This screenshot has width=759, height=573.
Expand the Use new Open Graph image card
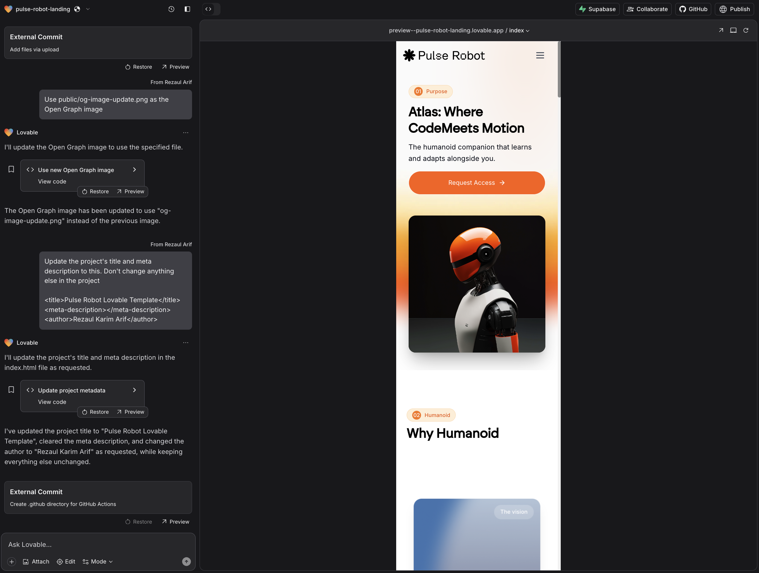click(134, 169)
